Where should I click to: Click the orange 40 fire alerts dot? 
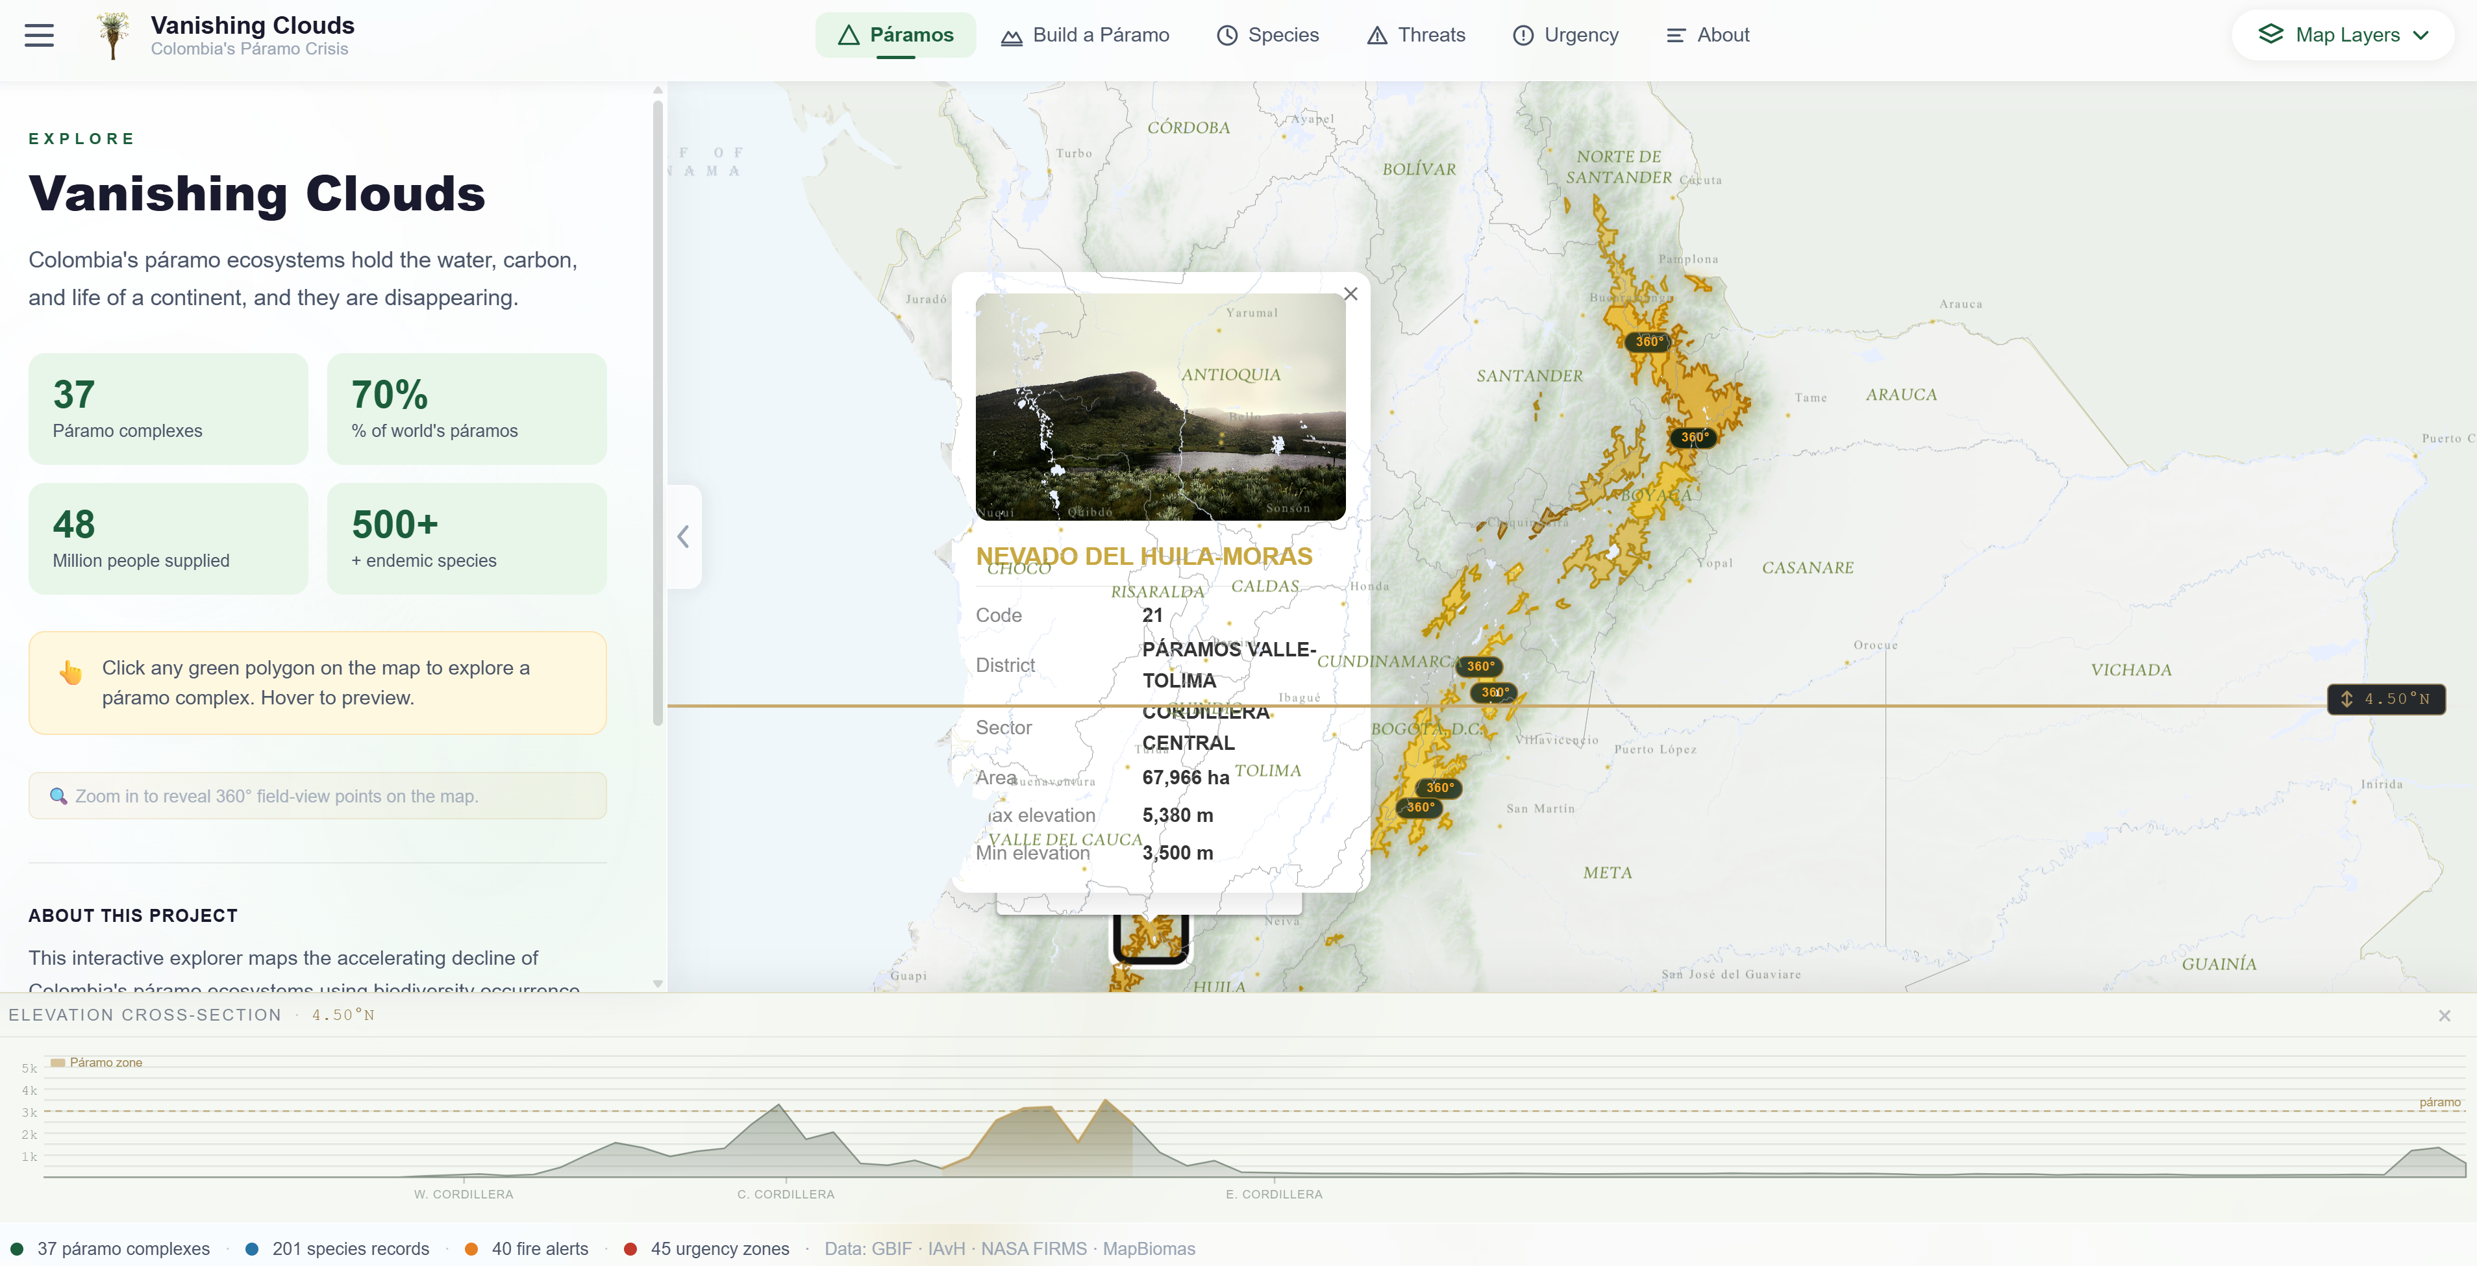tap(471, 1248)
